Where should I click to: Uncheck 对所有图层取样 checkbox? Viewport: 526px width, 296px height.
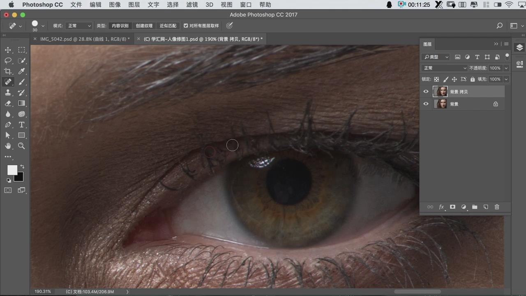pyautogui.click(x=186, y=25)
